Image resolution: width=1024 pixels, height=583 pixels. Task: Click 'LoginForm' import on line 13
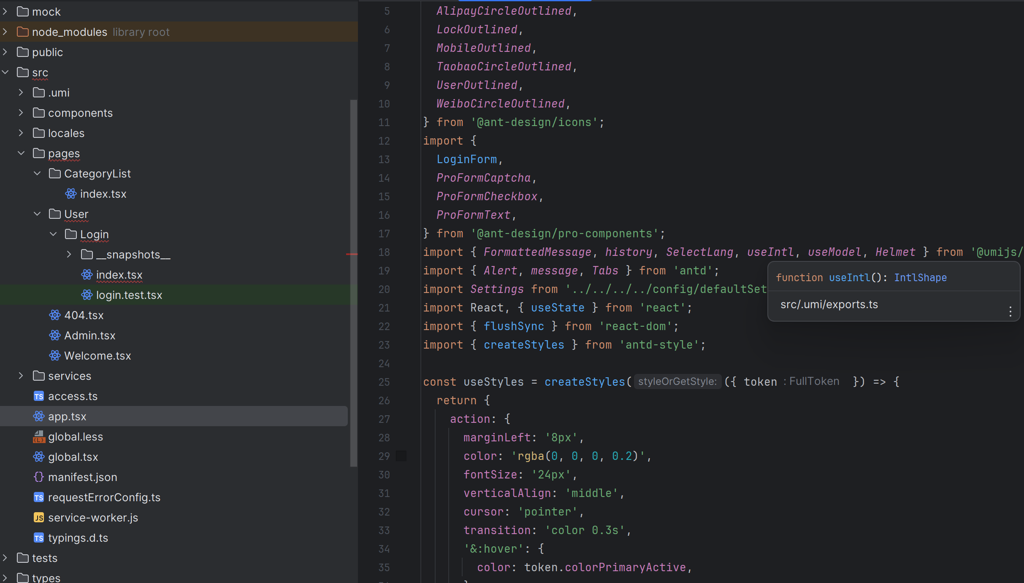pyautogui.click(x=466, y=159)
